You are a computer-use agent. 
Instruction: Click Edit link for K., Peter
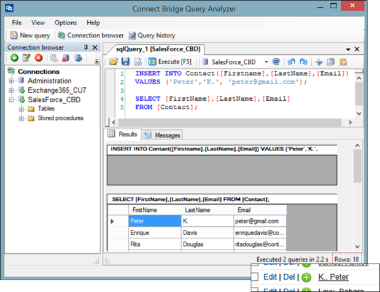(x=270, y=277)
